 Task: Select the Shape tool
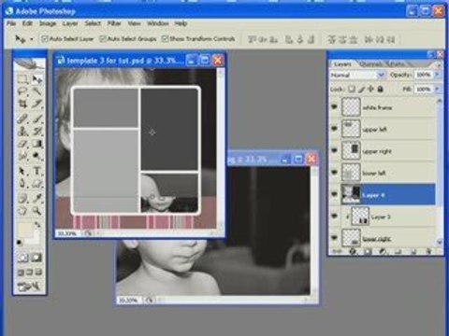coord(37,183)
